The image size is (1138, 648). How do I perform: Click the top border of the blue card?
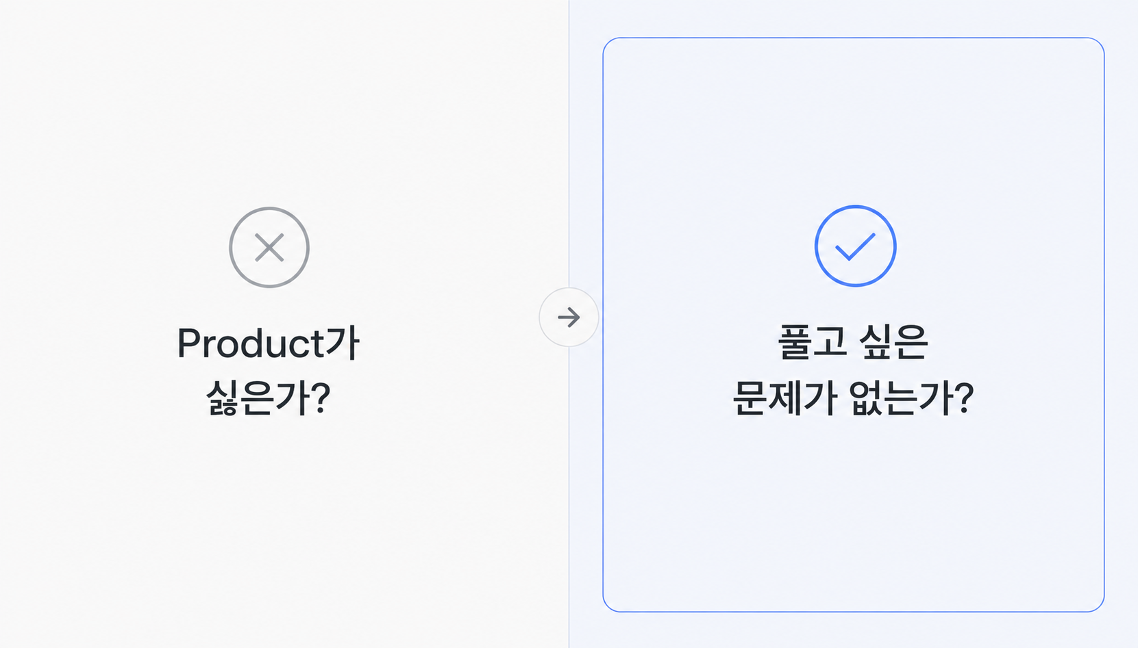pyautogui.click(x=854, y=38)
